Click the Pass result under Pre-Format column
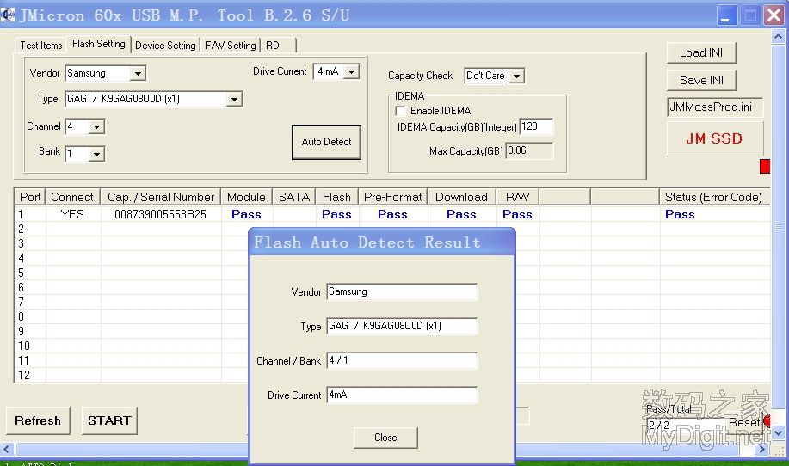Screen dimensions: 789x466 [392, 215]
